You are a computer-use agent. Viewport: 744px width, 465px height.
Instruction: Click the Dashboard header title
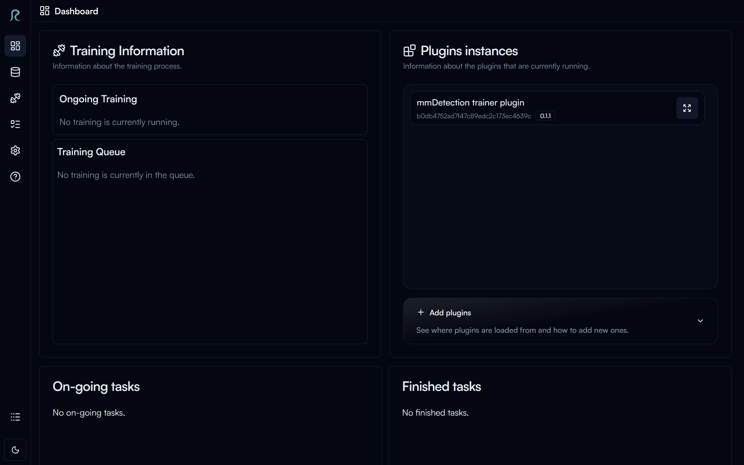click(x=76, y=11)
